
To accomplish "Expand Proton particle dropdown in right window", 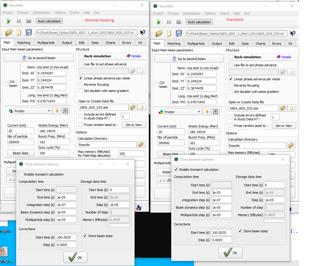I will 199,112.
